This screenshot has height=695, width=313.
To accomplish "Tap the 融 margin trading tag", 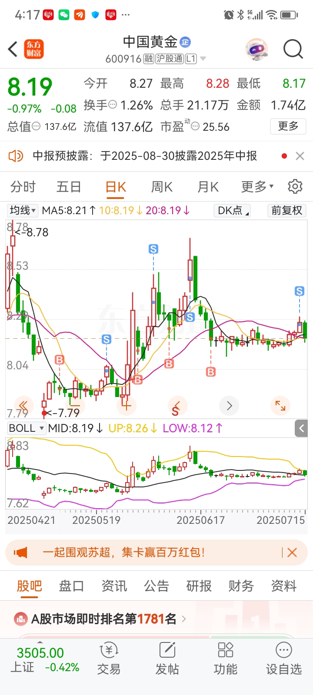I will pos(149,59).
